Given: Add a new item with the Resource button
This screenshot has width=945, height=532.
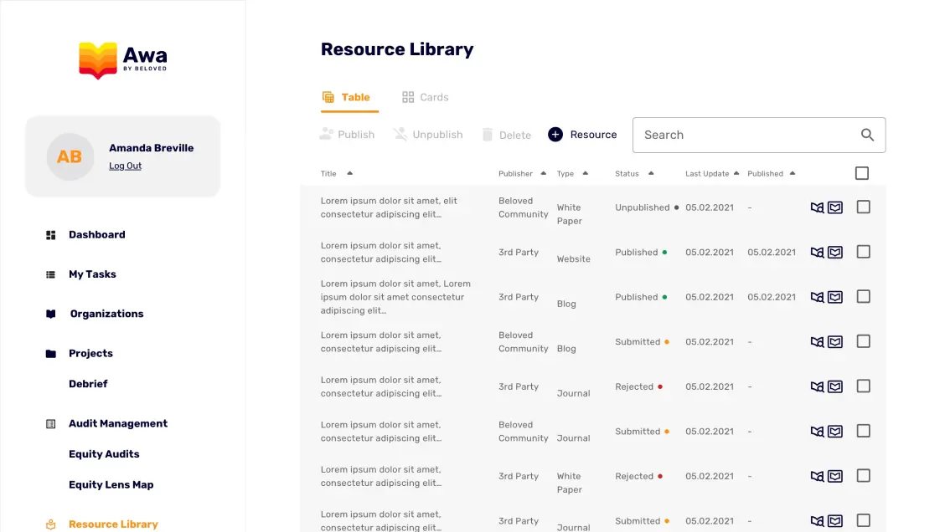Looking at the screenshot, I should click(x=583, y=134).
